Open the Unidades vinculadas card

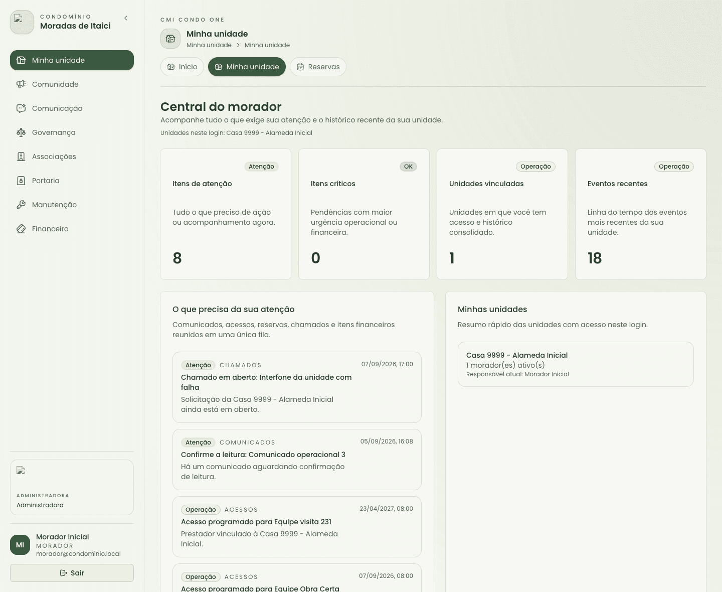pos(502,214)
